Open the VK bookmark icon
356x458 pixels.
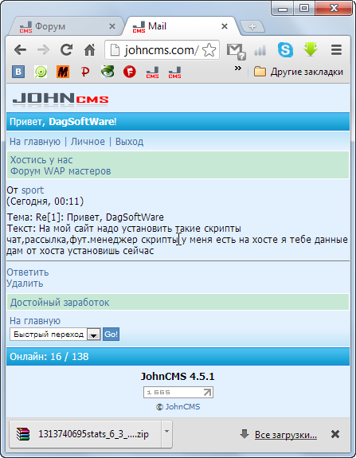point(18,72)
